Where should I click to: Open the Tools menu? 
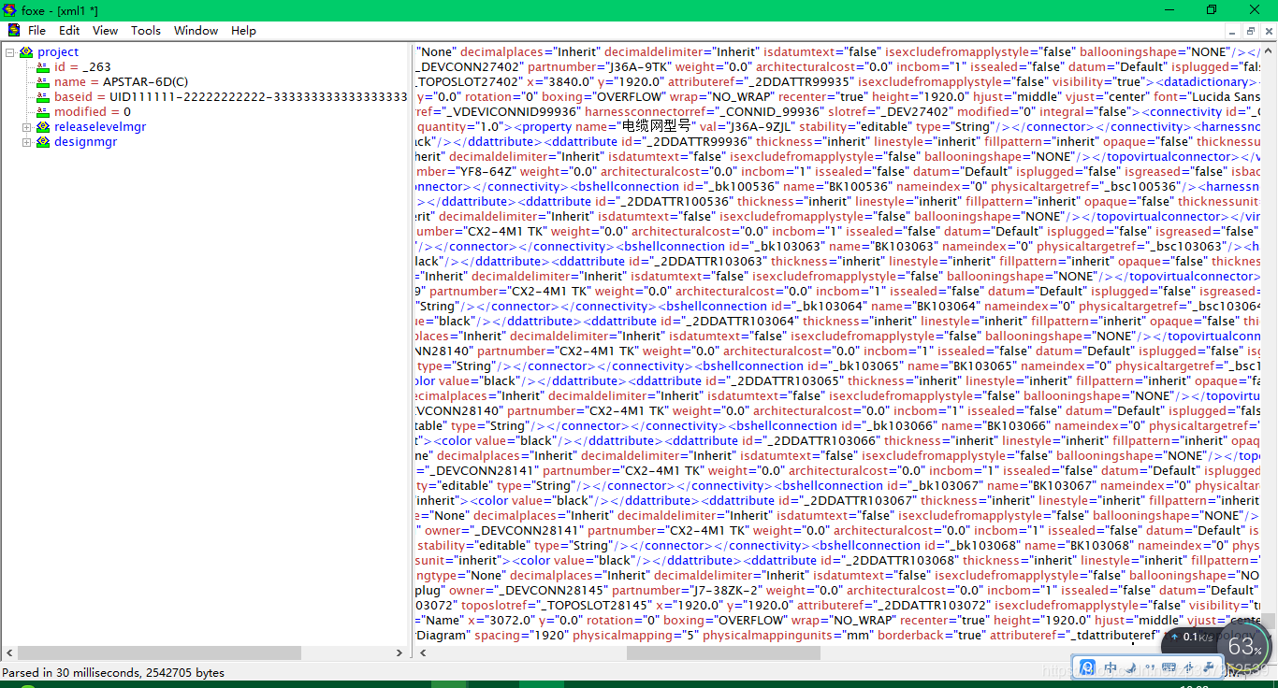pyautogui.click(x=146, y=30)
